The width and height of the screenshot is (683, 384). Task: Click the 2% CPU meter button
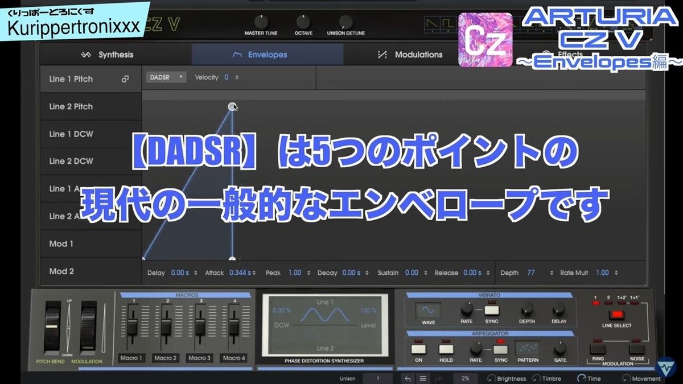[x=466, y=378]
